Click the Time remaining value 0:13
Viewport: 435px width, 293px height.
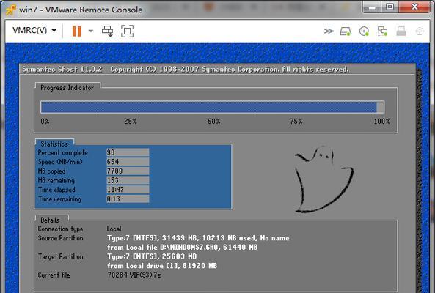point(128,199)
